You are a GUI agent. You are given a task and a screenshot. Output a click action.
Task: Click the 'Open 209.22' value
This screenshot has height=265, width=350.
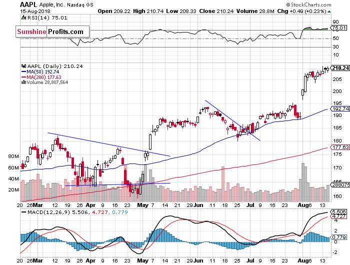[114, 11]
